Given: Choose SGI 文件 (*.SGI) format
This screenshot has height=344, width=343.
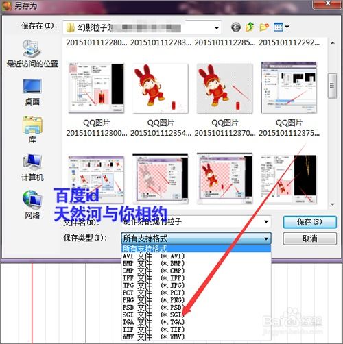Looking at the screenshot, I should tap(196, 315).
